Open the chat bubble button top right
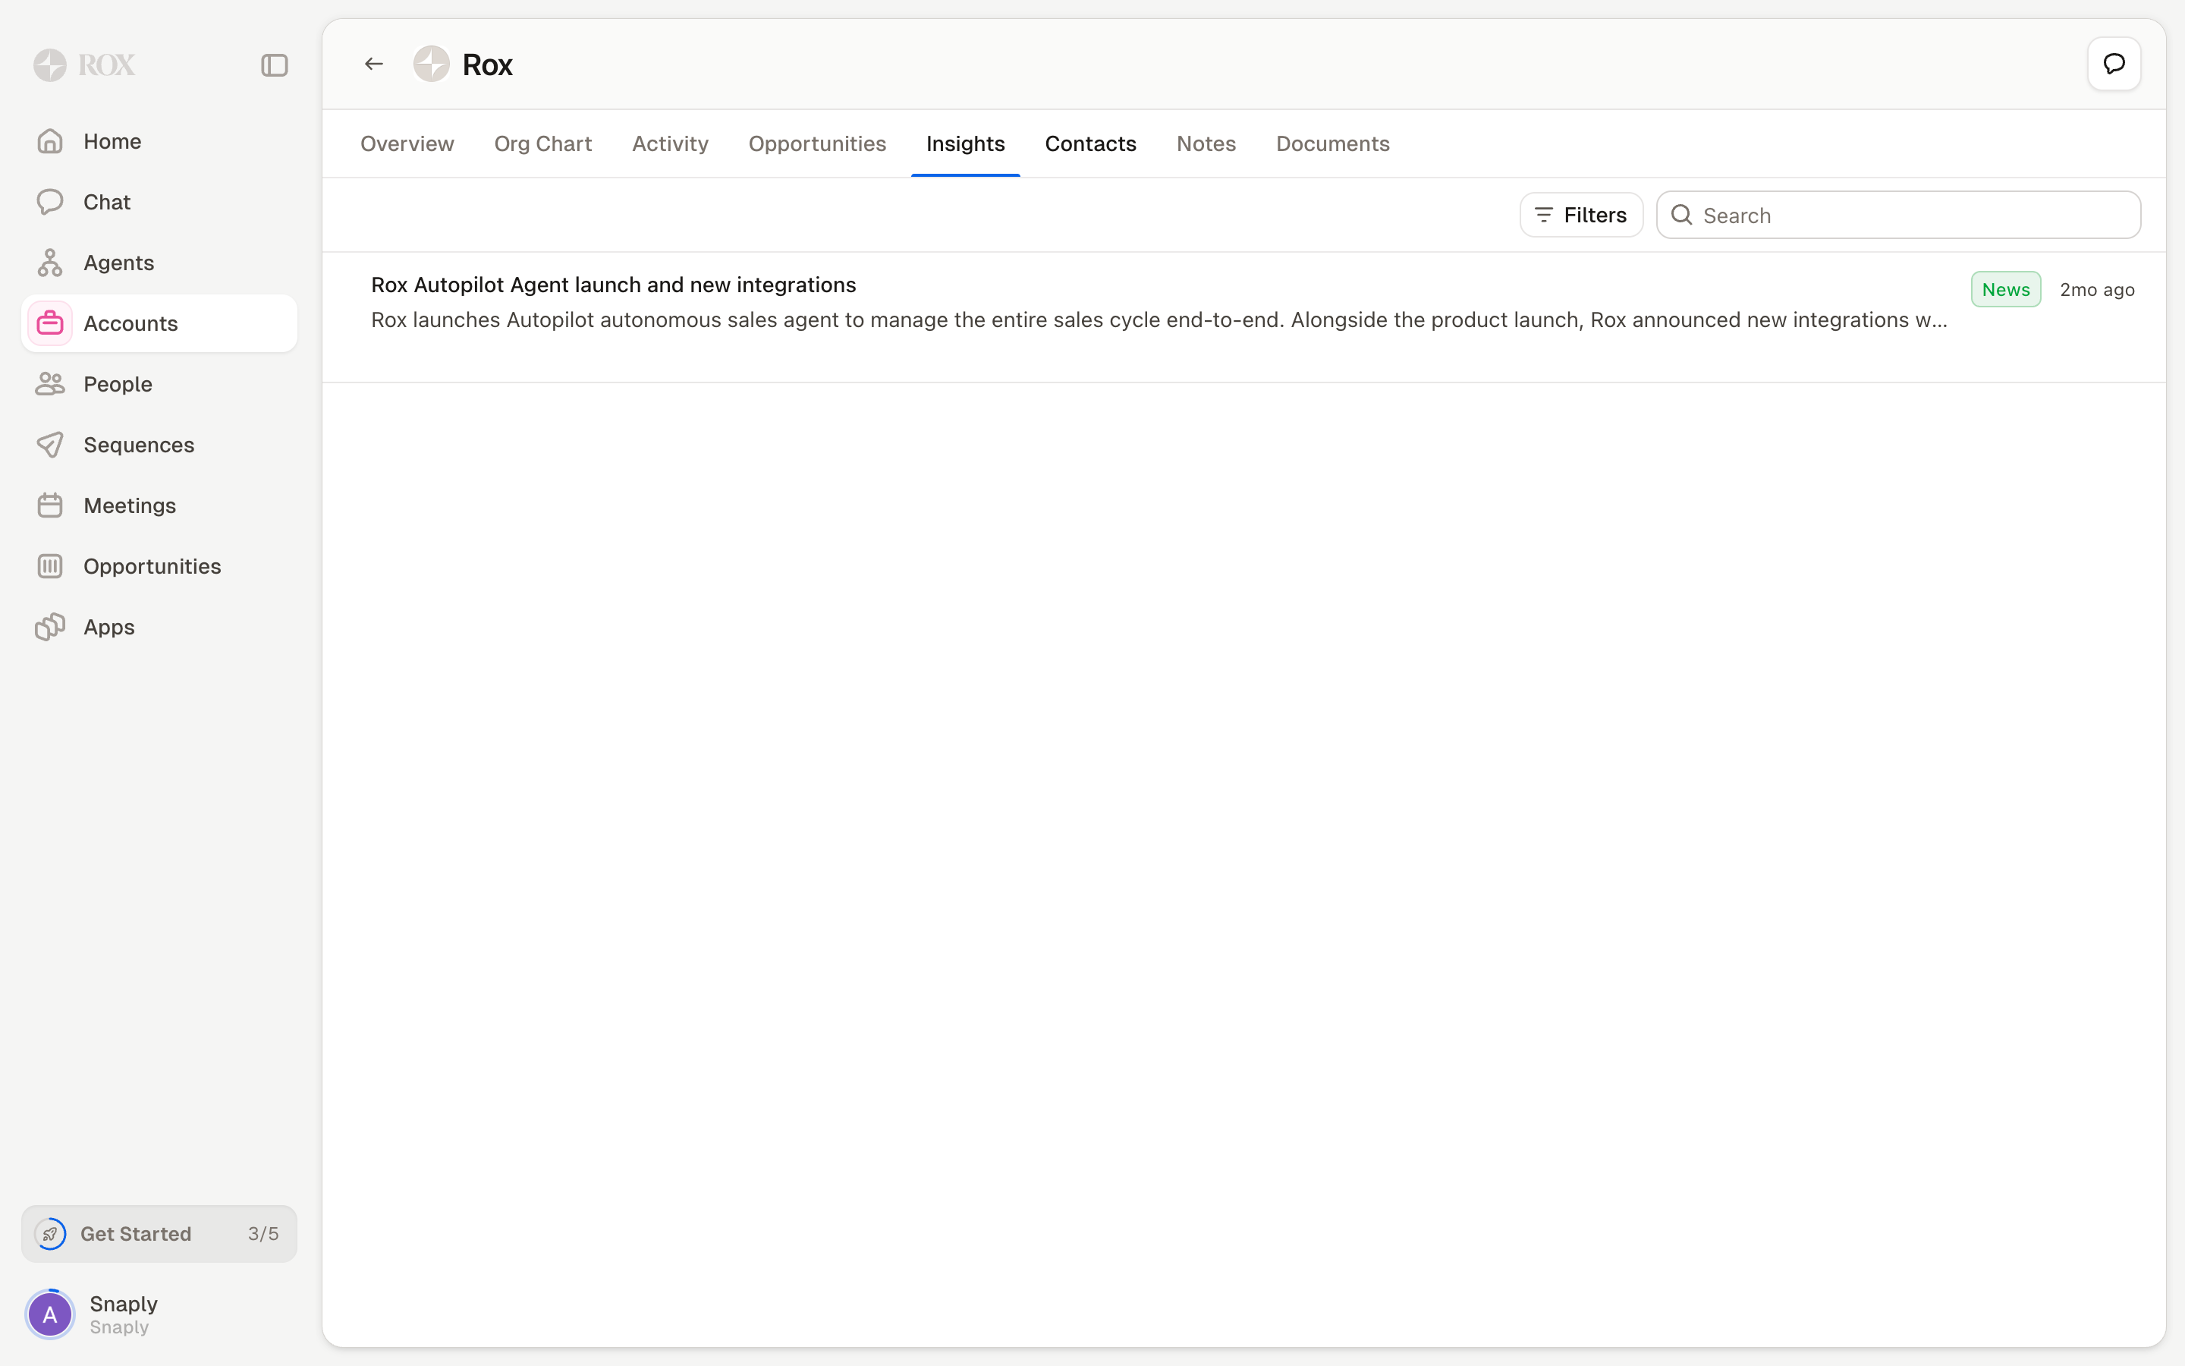Viewport: 2185px width, 1366px height. 2114,65
